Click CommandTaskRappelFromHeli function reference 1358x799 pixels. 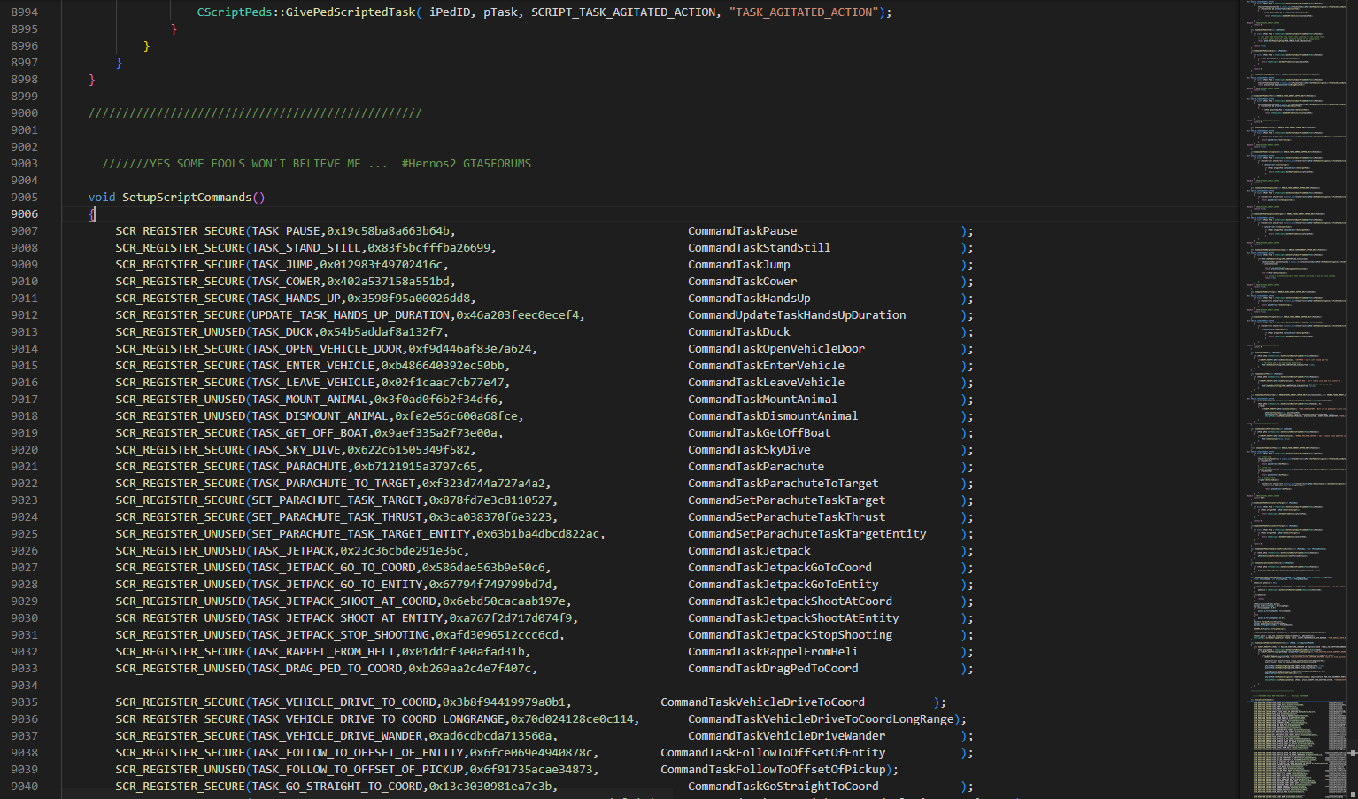(x=773, y=652)
